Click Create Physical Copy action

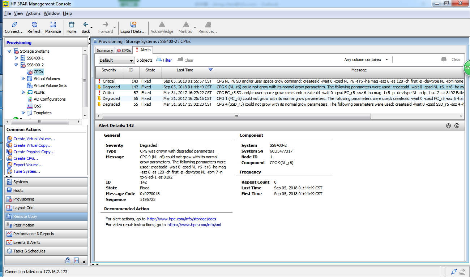click(31, 152)
